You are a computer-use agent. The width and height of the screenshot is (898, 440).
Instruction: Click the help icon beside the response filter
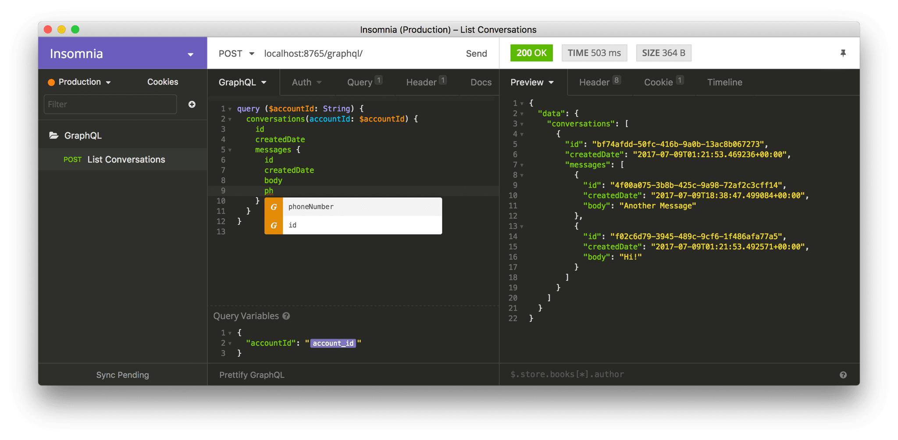844,374
